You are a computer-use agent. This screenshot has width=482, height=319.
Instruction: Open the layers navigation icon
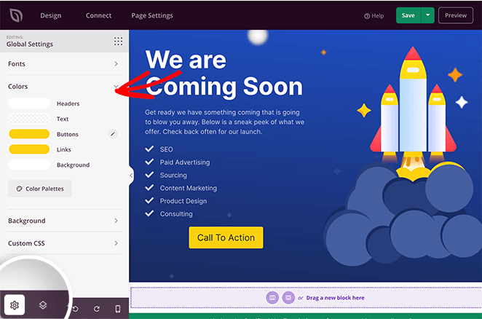point(43,305)
